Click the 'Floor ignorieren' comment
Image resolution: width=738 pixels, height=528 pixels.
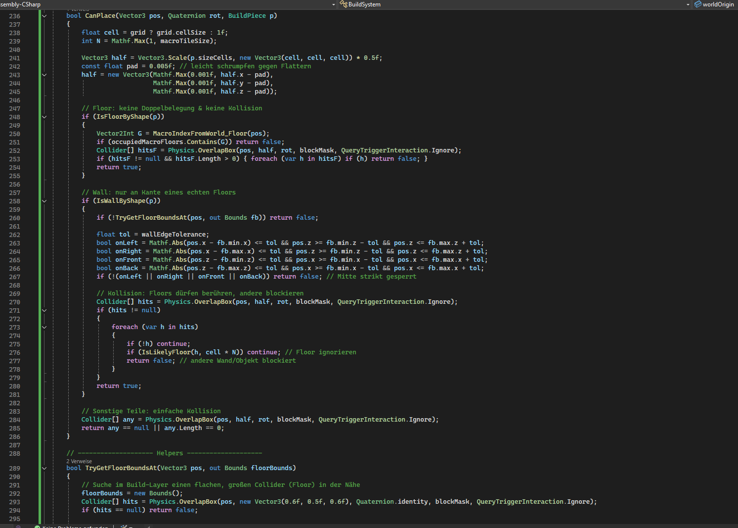(320, 352)
